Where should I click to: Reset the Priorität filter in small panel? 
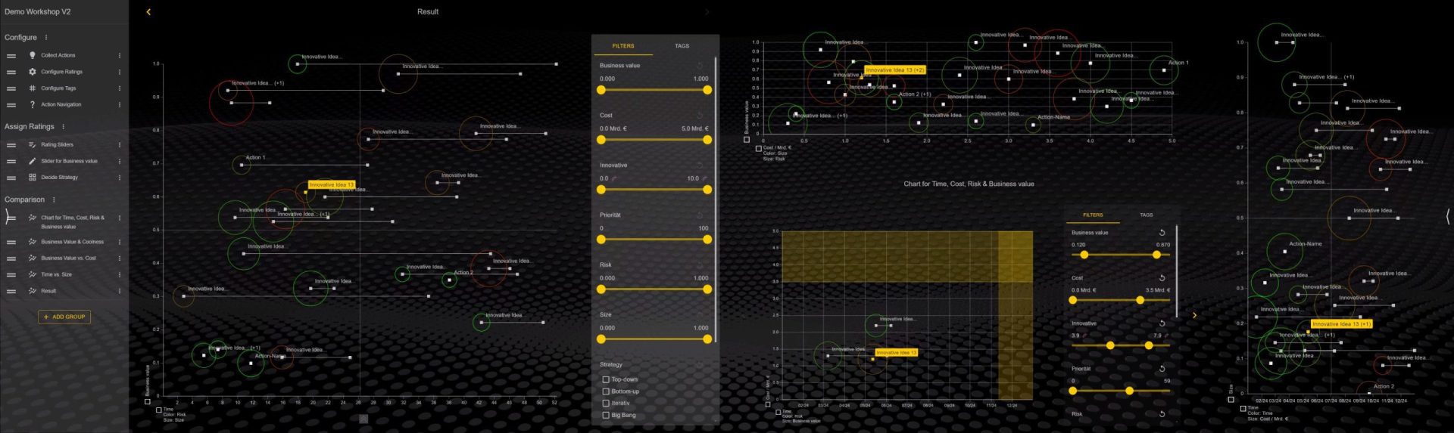pyautogui.click(x=1162, y=369)
